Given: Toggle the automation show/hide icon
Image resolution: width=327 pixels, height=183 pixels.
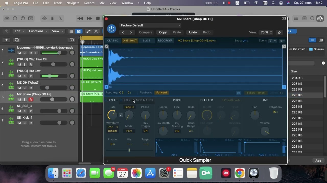Looking at the screenshot, I should (x=88, y=31).
